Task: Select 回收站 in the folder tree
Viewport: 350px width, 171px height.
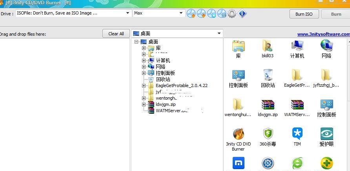Action: point(163,79)
